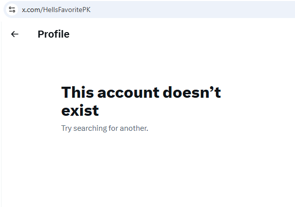This screenshot has height=207, width=295.
Task: Click the slash after x.com in URL
Action: (x=42, y=10)
